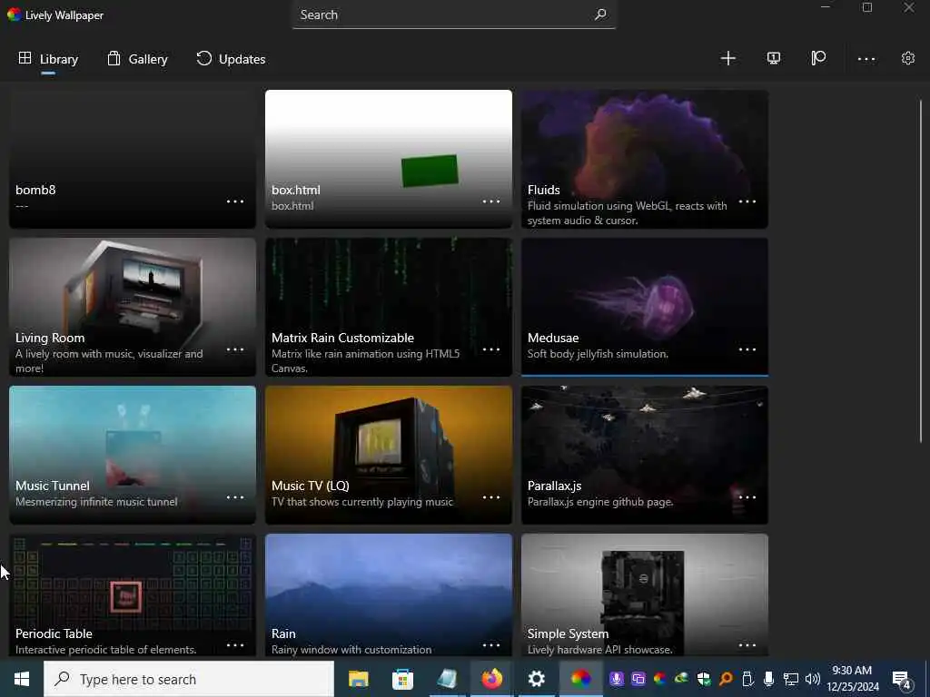Open the display control panel monitor icon
Image resolution: width=930 pixels, height=697 pixels.
pos(774,58)
